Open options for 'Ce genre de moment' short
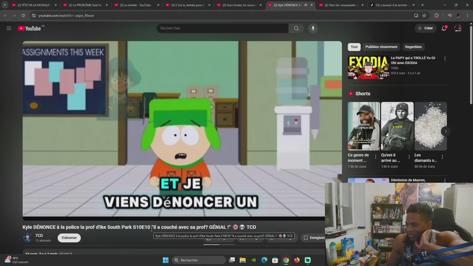473x266 pixels. pyautogui.click(x=375, y=157)
